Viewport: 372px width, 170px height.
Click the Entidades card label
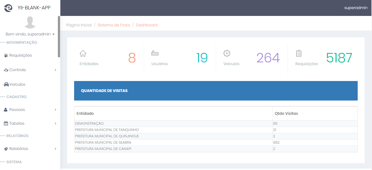pos(89,64)
